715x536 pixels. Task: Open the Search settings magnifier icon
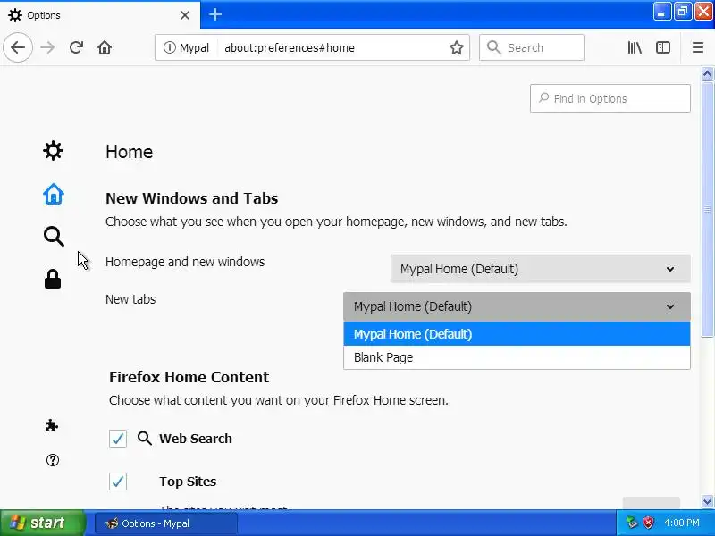(x=54, y=237)
